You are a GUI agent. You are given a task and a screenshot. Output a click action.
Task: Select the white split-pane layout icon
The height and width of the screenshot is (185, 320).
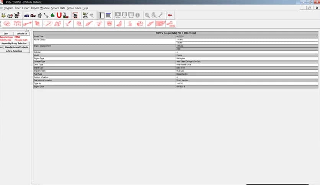coord(102,15)
